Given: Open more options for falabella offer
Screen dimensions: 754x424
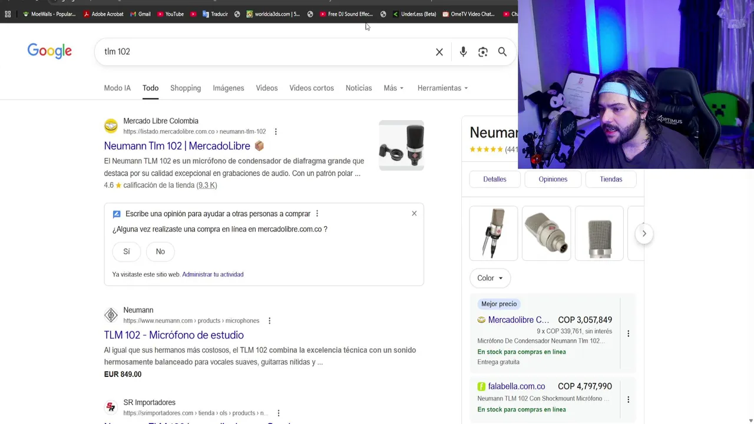Looking at the screenshot, I should tap(628, 399).
